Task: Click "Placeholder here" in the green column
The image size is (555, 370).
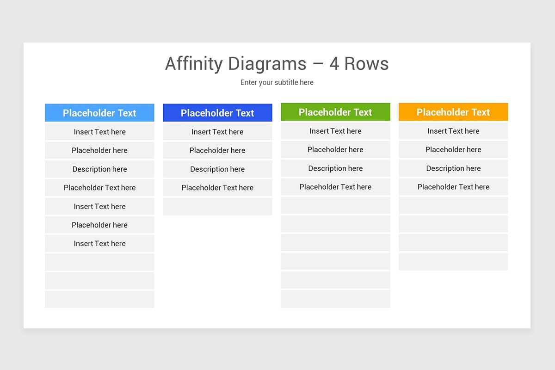Action: pos(335,149)
